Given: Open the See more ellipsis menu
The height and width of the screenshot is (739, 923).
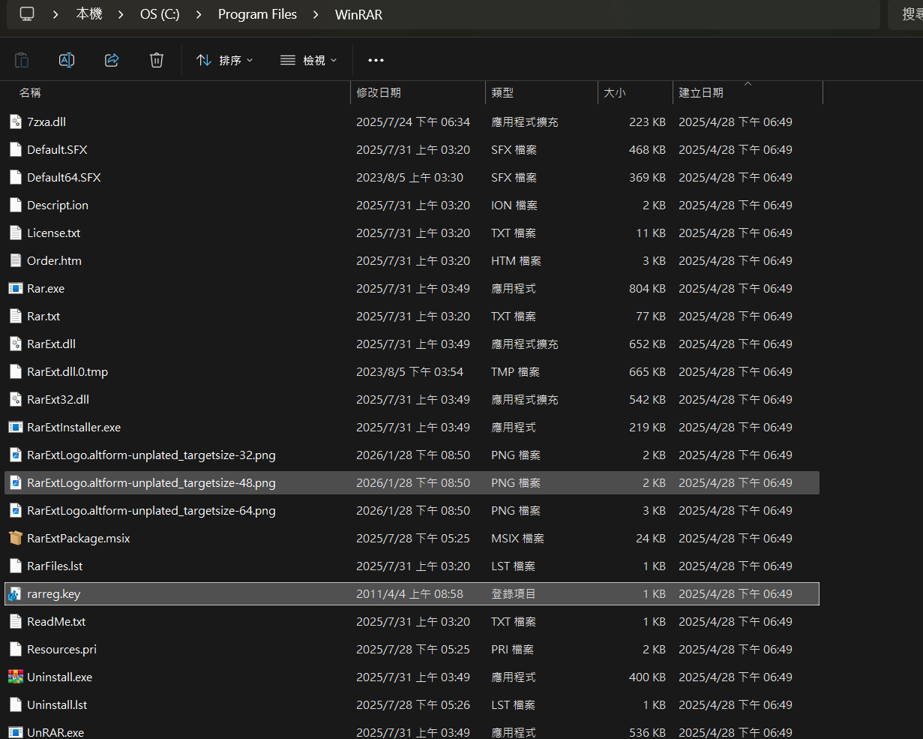Looking at the screenshot, I should click(376, 60).
